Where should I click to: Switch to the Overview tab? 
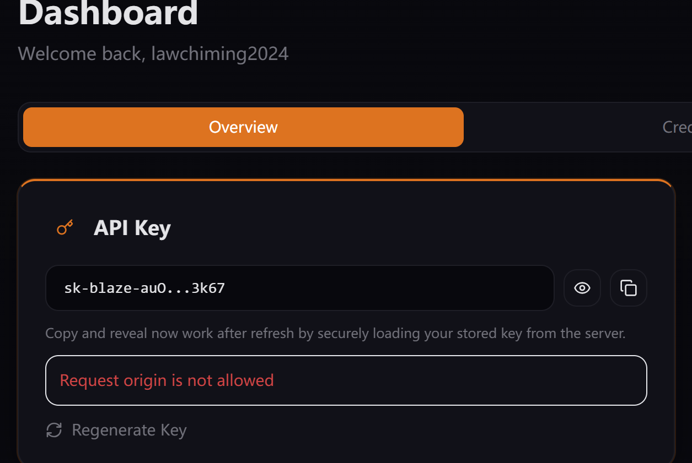click(x=243, y=127)
